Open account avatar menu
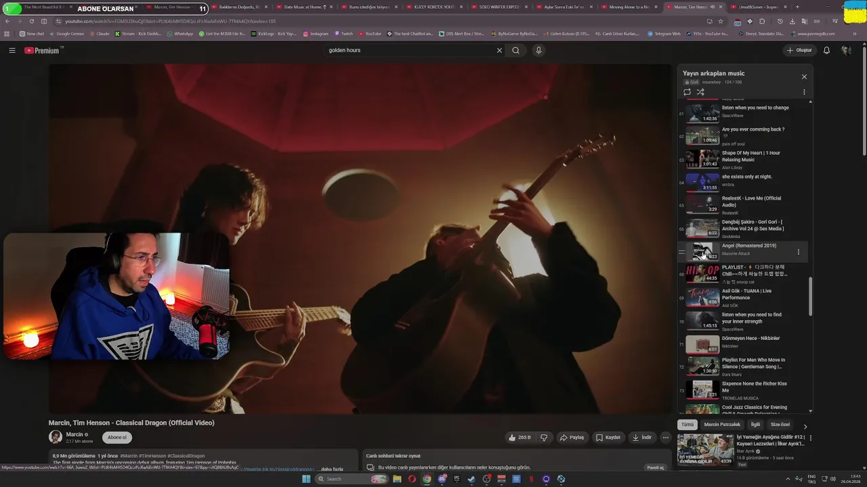This screenshot has height=487, width=867. pos(846,50)
